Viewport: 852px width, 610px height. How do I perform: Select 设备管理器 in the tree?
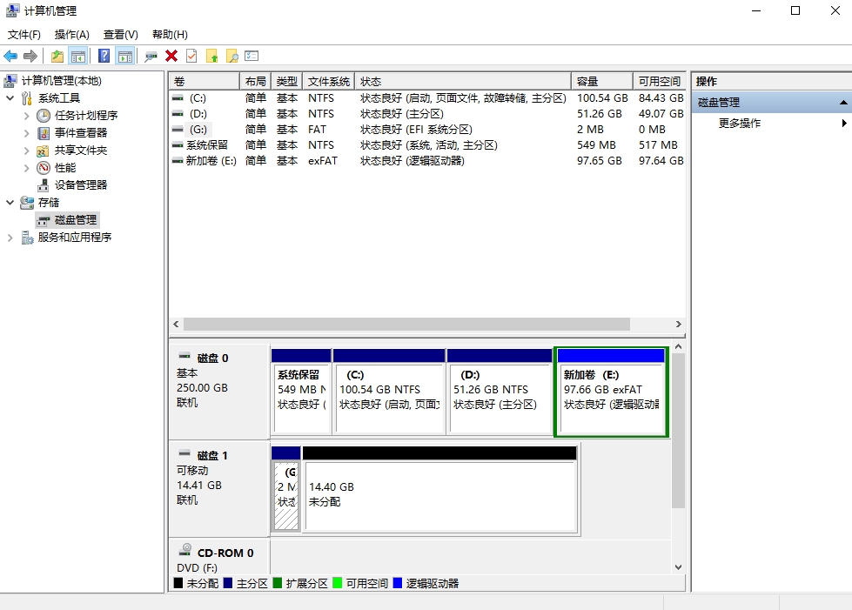point(80,184)
